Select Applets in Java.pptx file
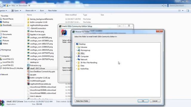 tap(38, 34)
